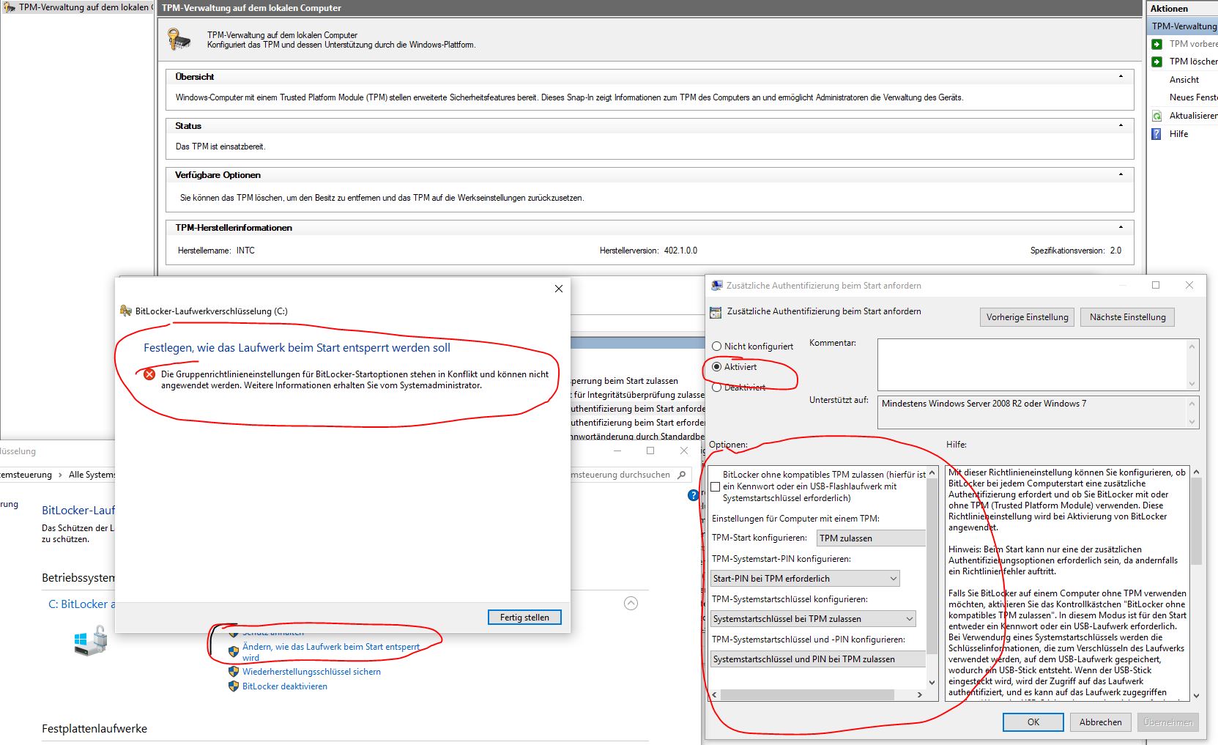Open the Ansicht submenu in Aktionen pane
Viewport: 1218px width, 745px height.
click(1184, 80)
